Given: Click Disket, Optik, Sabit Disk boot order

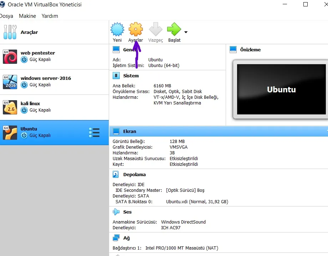Looking at the screenshot, I should [178, 91].
